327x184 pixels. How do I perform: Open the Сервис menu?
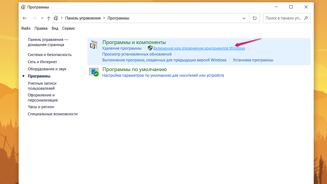(68, 28)
